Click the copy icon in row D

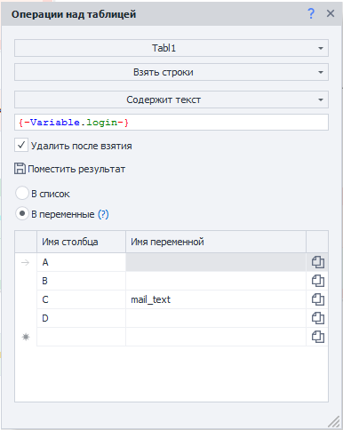317,318
